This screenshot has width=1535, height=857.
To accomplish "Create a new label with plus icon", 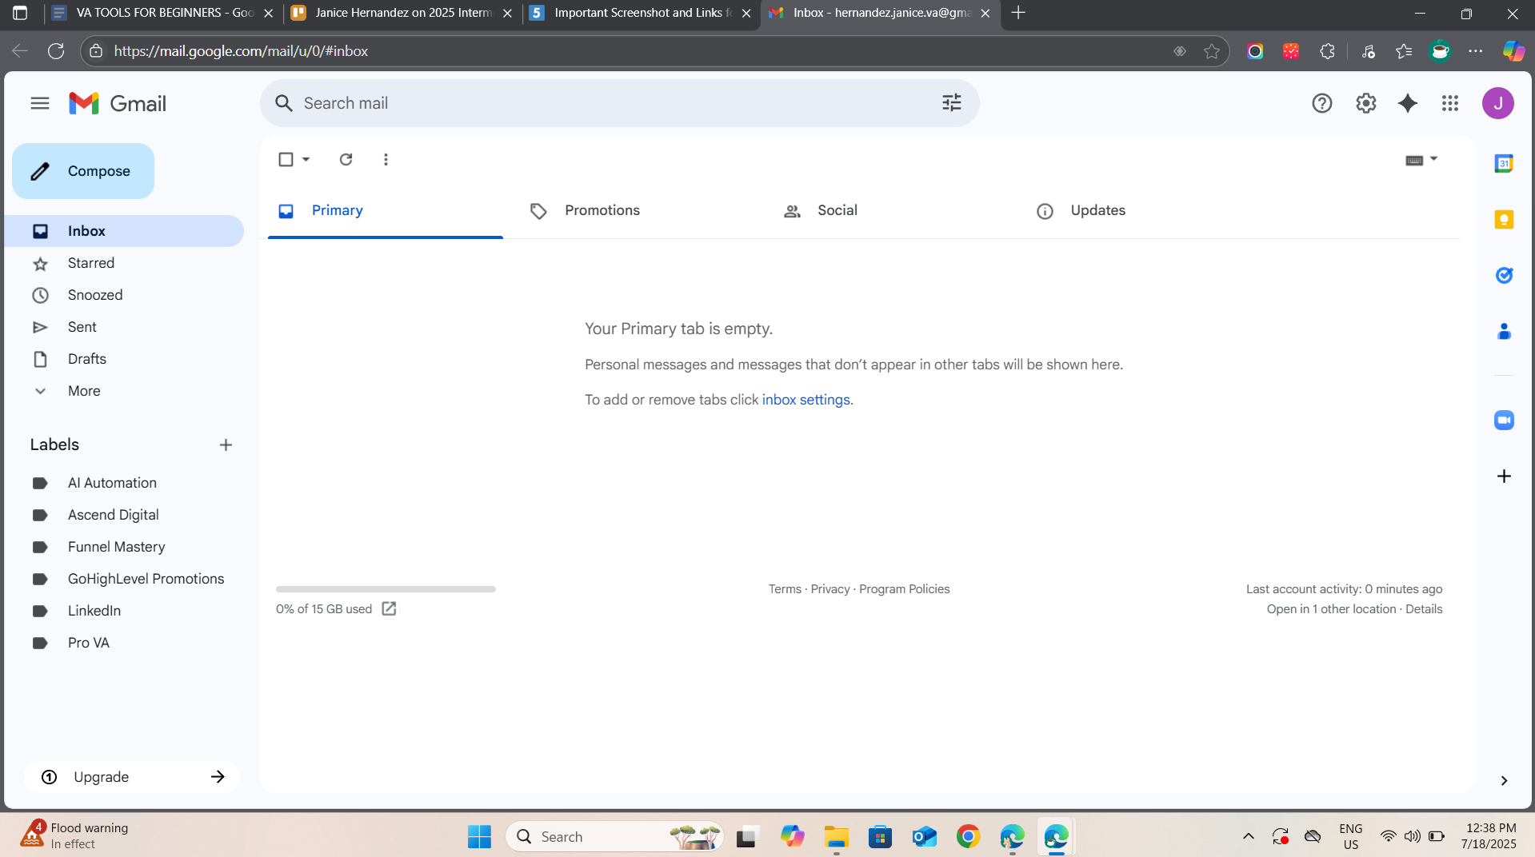I will click(226, 444).
